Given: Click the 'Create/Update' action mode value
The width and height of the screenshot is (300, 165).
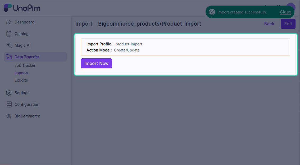Looking at the screenshot, I should (127, 50).
